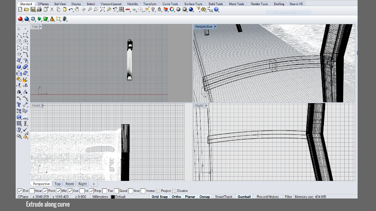Image resolution: width=376 pixels, height=211 pixels.
Task: Select the Circle drawing tool
Action: point(19,41)
